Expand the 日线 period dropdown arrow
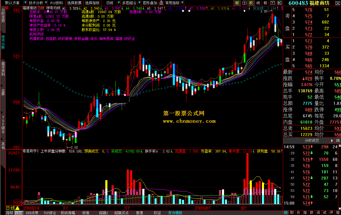 118,3
